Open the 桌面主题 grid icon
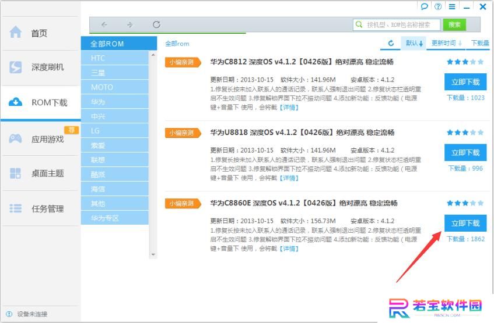The width and height of the screenshot is (494, 323). pyautogui.click(x=15, y=173)
